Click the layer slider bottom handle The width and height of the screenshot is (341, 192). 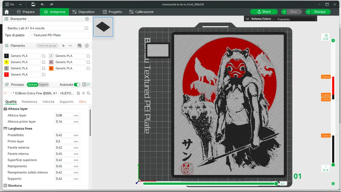coord(333,165)
